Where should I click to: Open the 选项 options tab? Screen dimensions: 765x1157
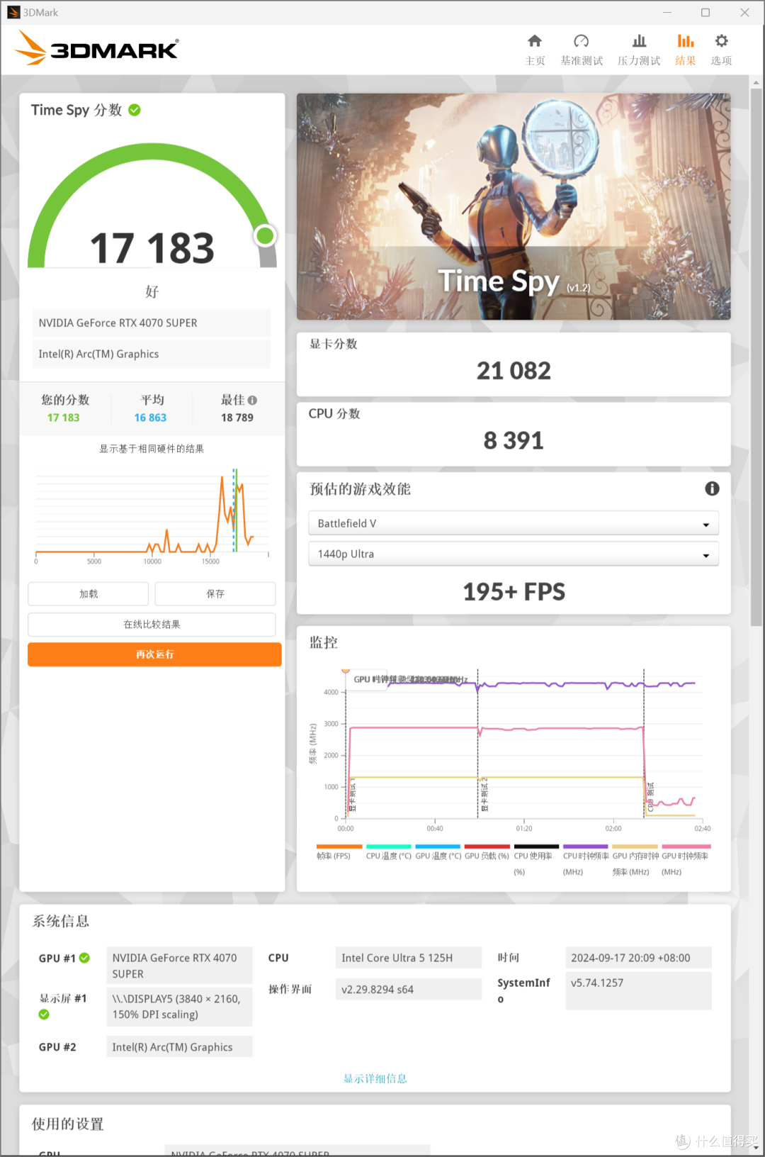721,50
